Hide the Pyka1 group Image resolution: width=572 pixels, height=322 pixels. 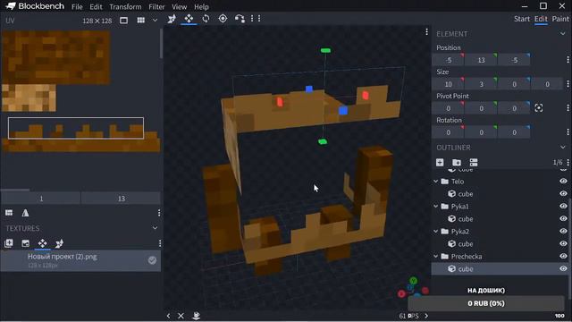click(563, 206)
